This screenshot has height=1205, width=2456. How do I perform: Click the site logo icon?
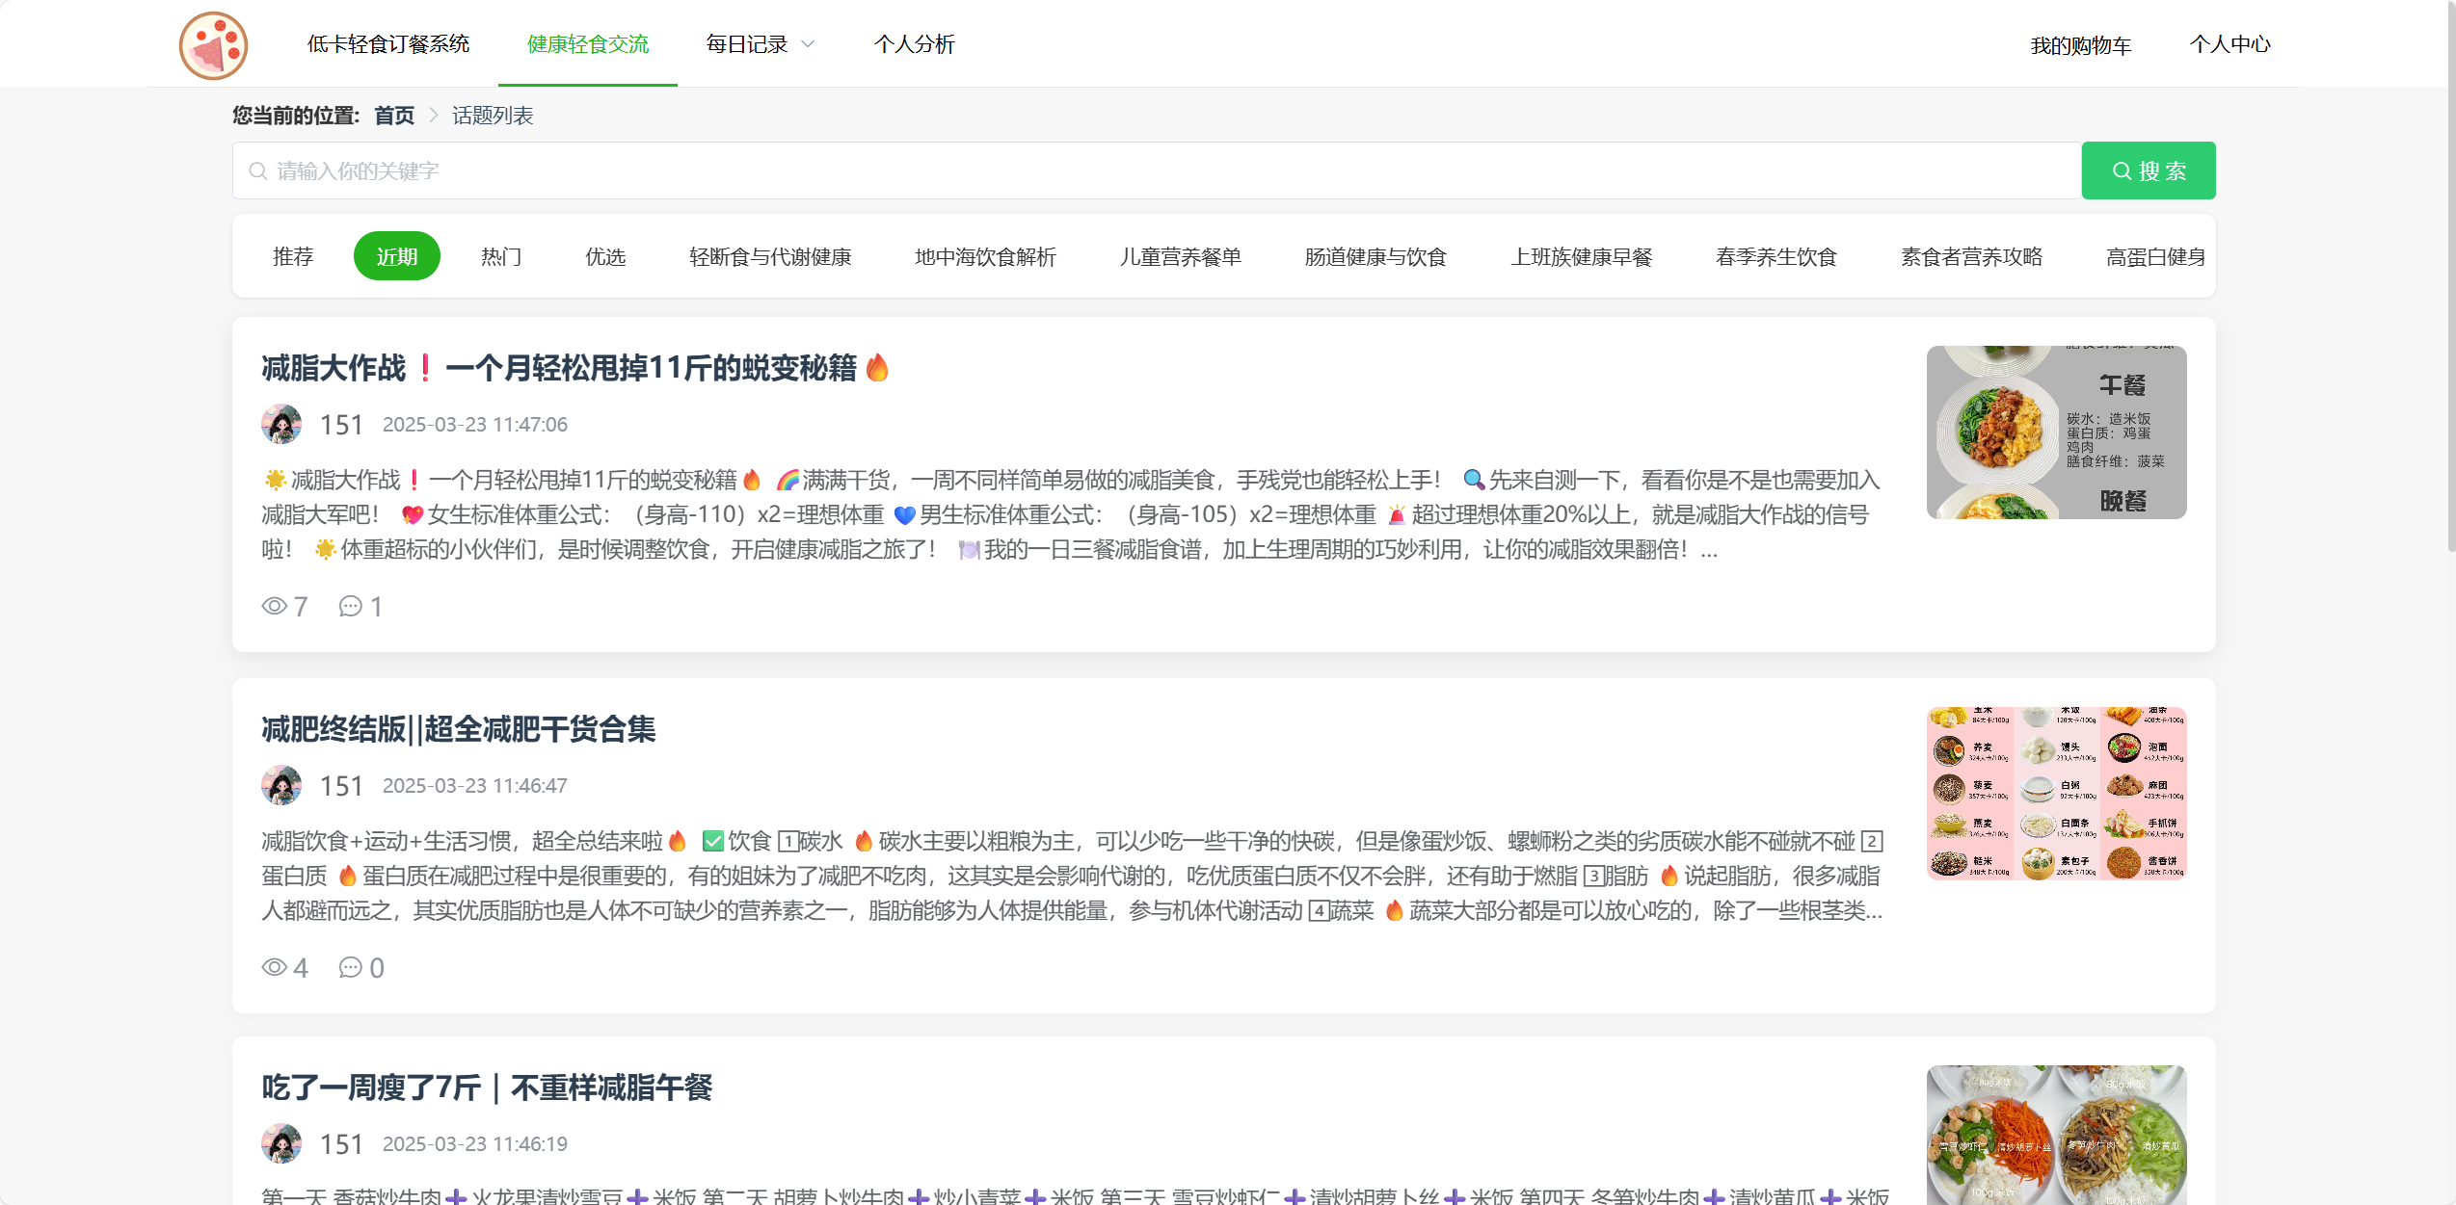click(x=213, y=44)
